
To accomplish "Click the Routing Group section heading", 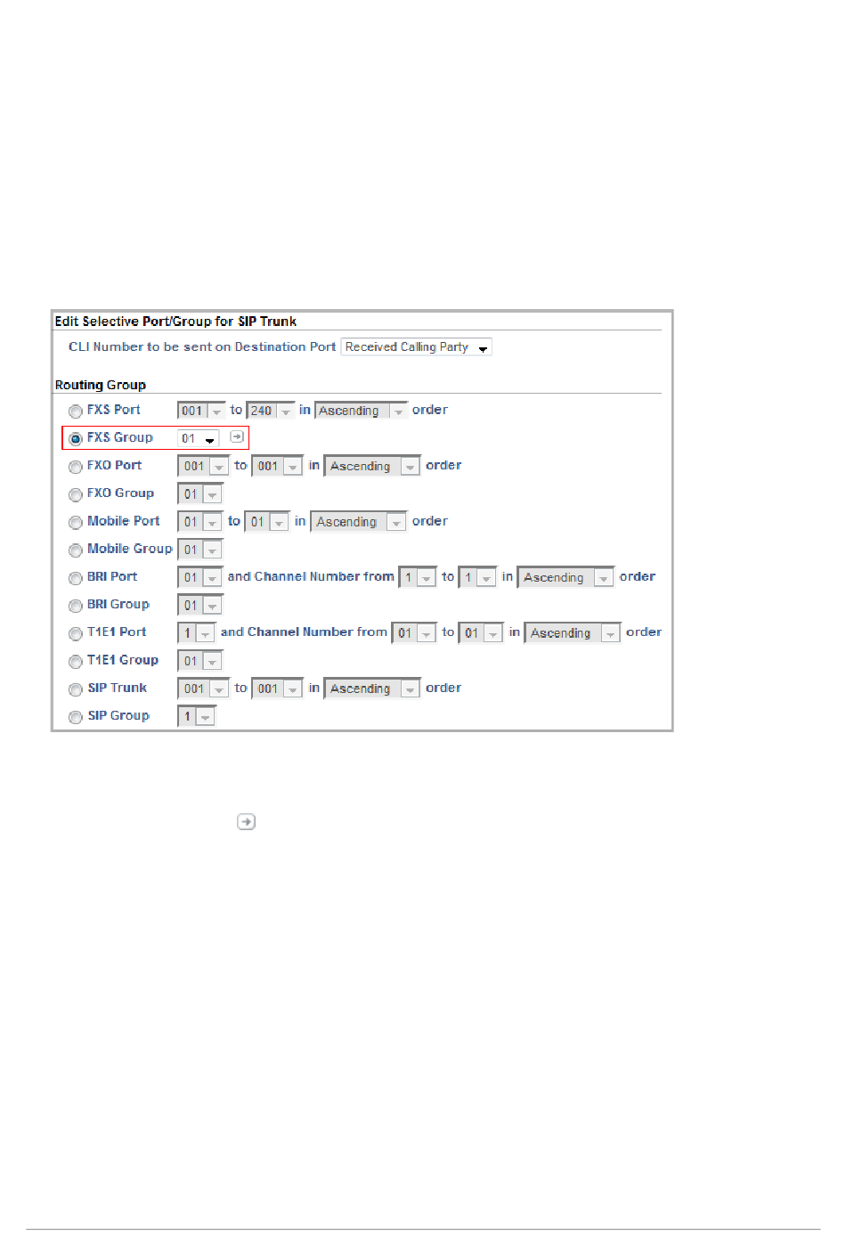I will point(101,385).
